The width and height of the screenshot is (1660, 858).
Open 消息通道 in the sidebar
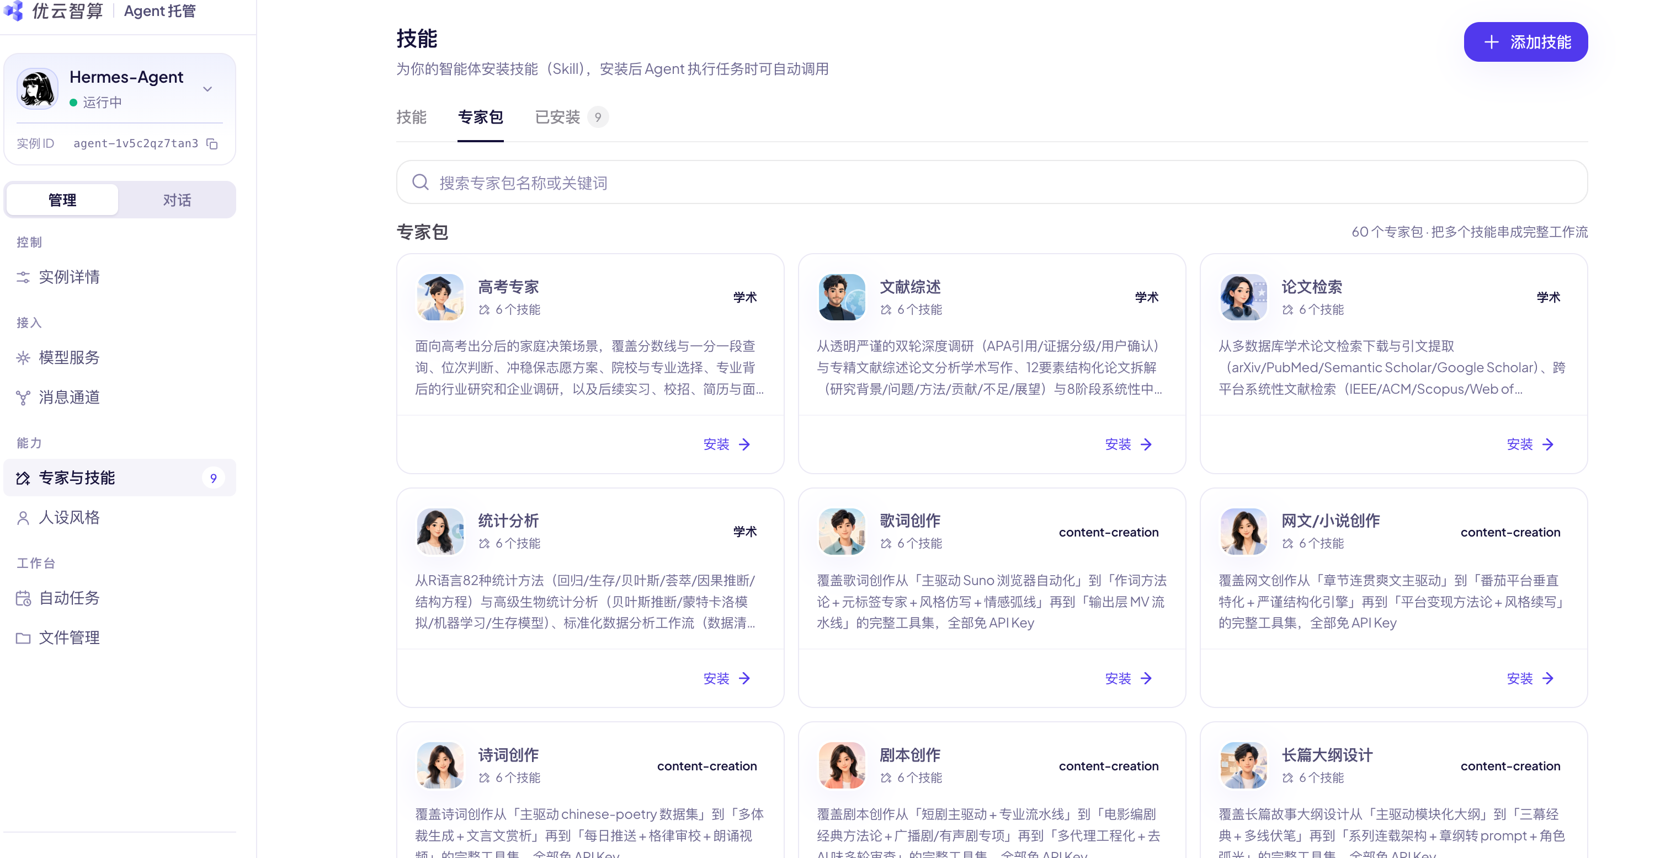(x=119, y=397)
